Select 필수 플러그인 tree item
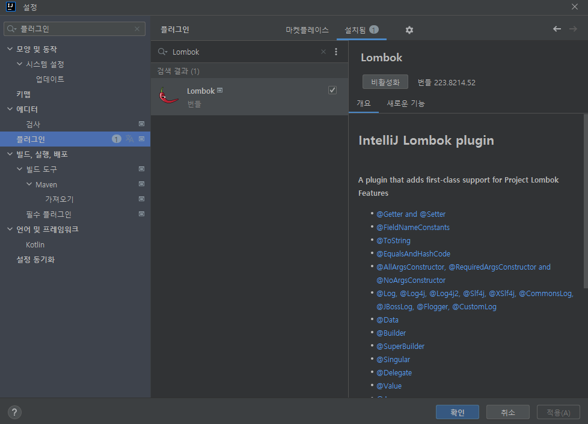This screenshot has height=424, width=588. tap(48, 214)
